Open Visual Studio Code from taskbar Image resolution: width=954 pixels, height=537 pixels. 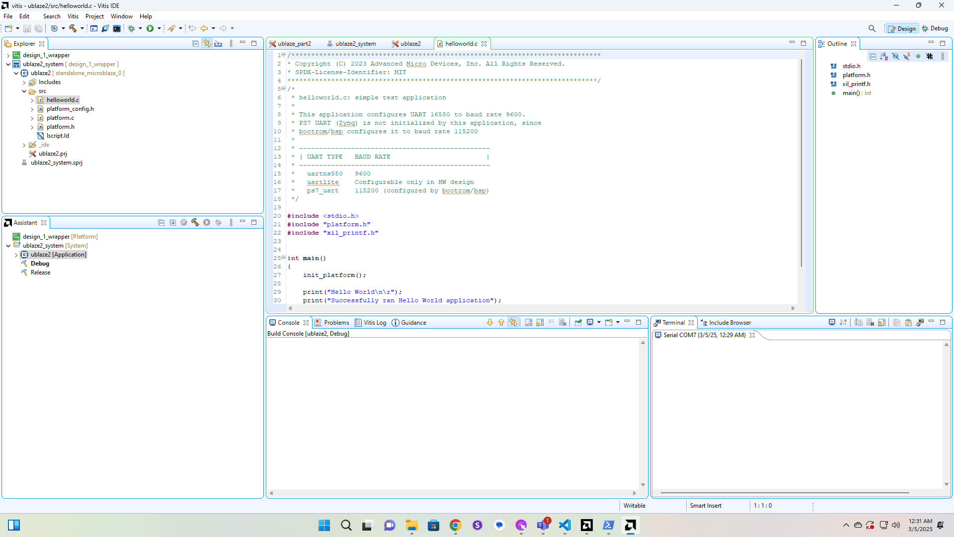[x=564, y=525]
